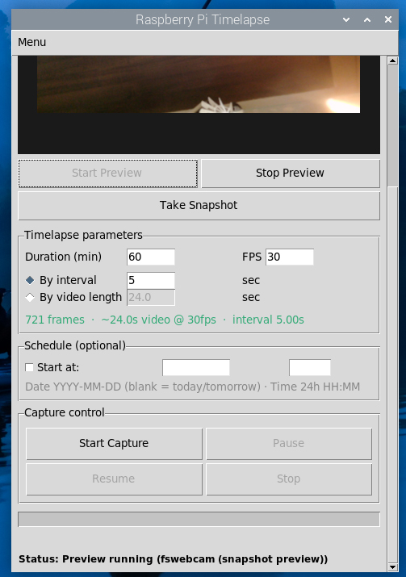Click the camera preview image
Screen dimensions: 406x577
[x=199, y=84]
